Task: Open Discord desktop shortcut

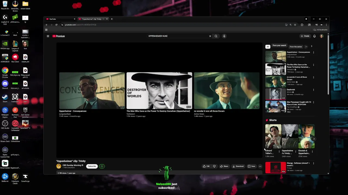Action: pyautogui.click(x=5, y=85)
